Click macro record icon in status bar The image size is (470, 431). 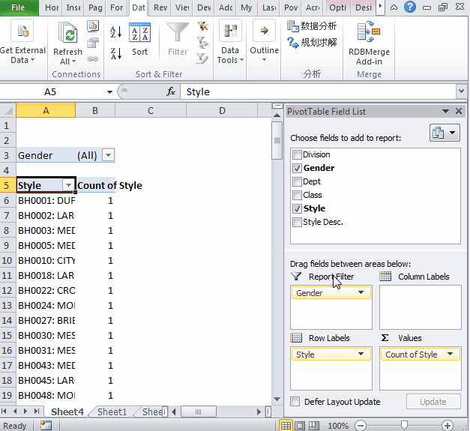tap(46, 425)
